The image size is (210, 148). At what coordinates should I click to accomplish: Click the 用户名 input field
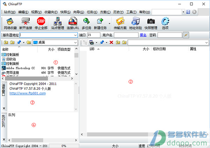(126, 35)
